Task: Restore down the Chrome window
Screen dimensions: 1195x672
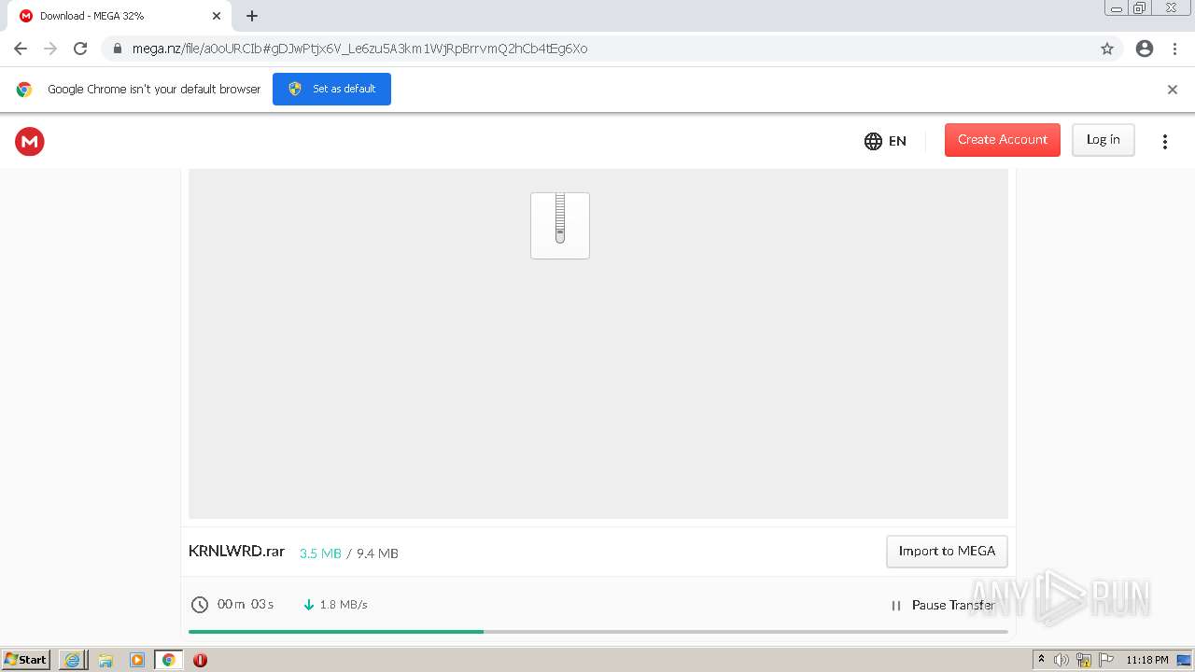Action: coord(1140,8)
